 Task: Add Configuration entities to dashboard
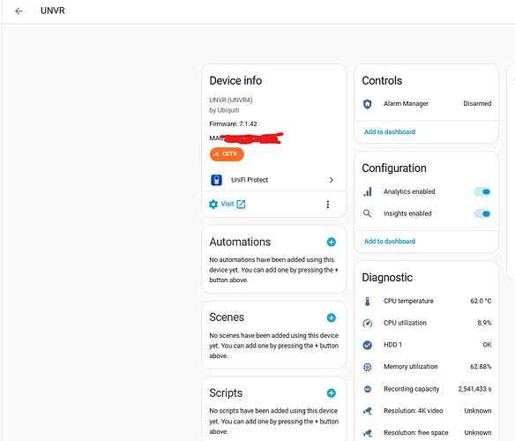tap(390, 241)
